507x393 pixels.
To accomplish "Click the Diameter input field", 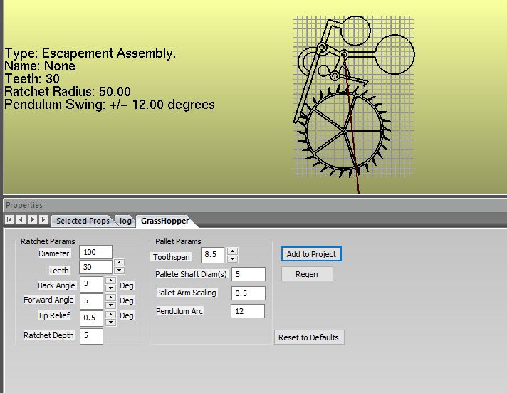I will [96, 252].
